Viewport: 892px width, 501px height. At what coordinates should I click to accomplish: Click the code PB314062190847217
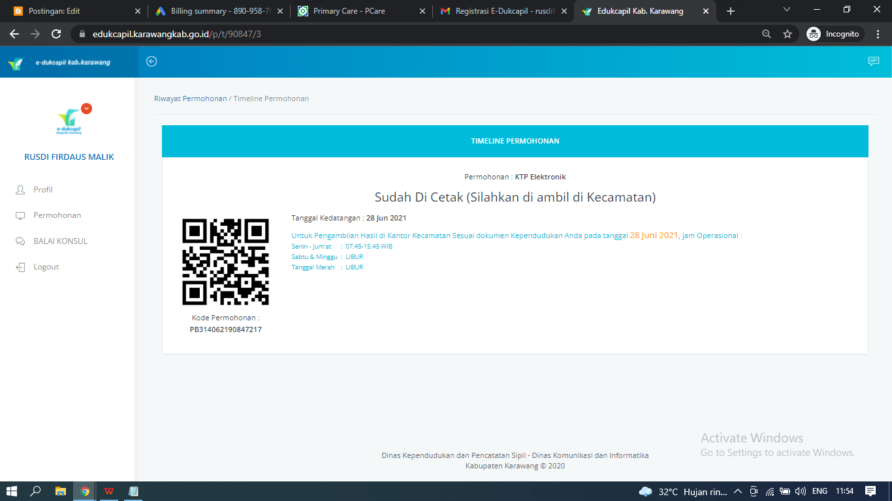[x=225, y=329]
